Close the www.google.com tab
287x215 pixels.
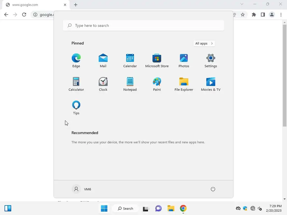click(x=65, y=5)
